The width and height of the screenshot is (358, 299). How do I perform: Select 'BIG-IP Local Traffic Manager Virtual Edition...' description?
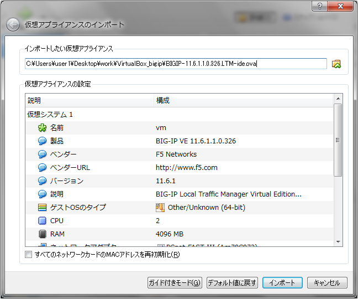[229, 194]
